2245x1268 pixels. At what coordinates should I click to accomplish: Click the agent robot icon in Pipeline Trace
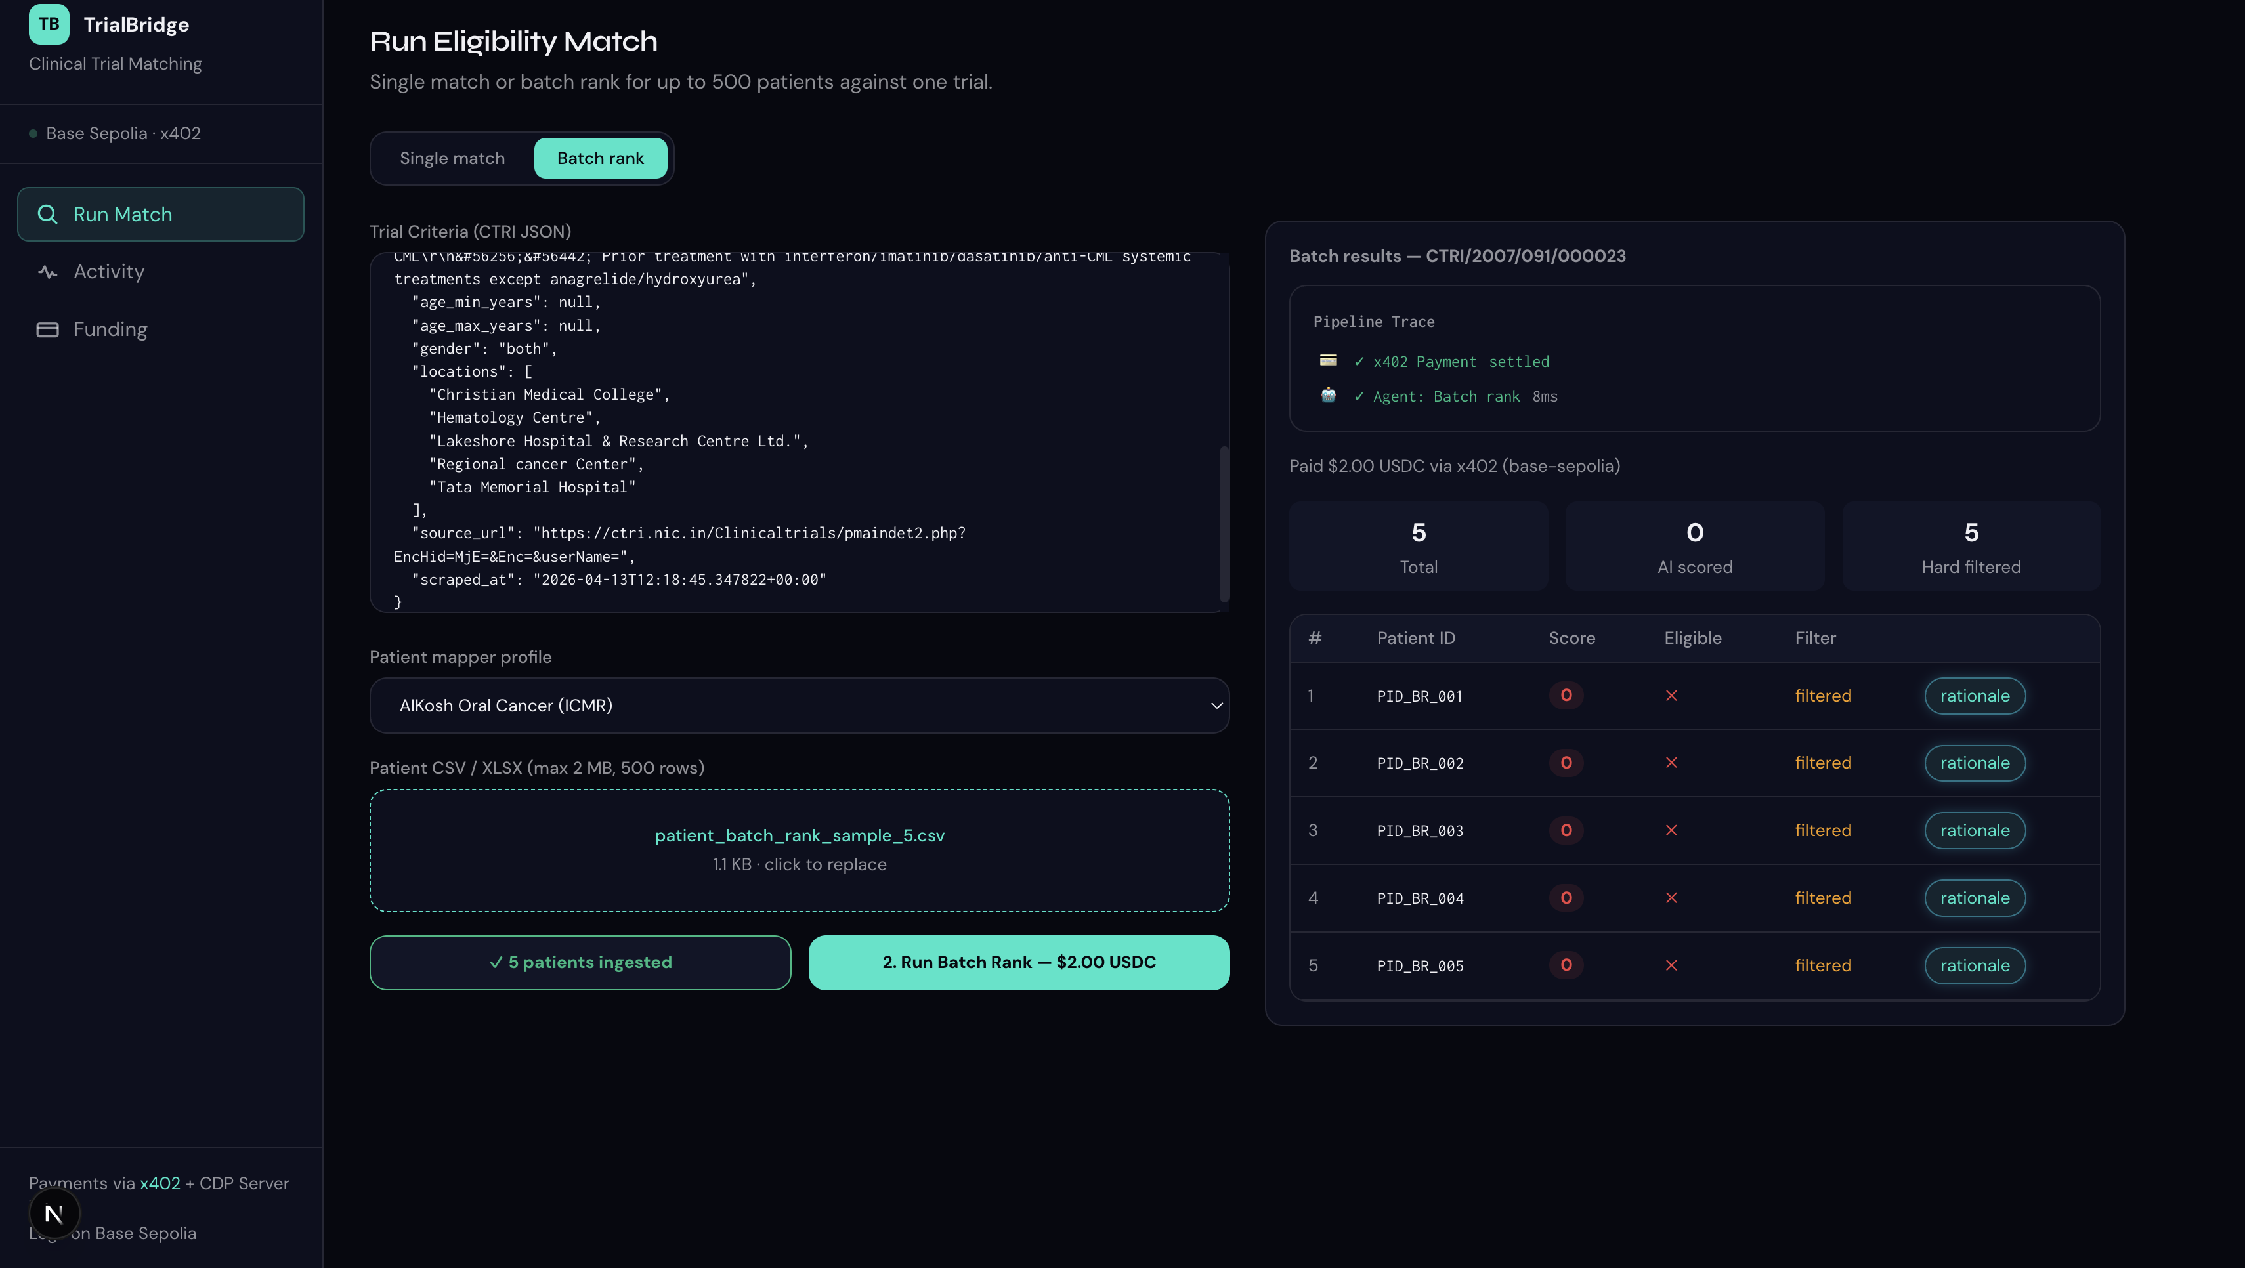pyautogui.click(x=1328, y=396)
